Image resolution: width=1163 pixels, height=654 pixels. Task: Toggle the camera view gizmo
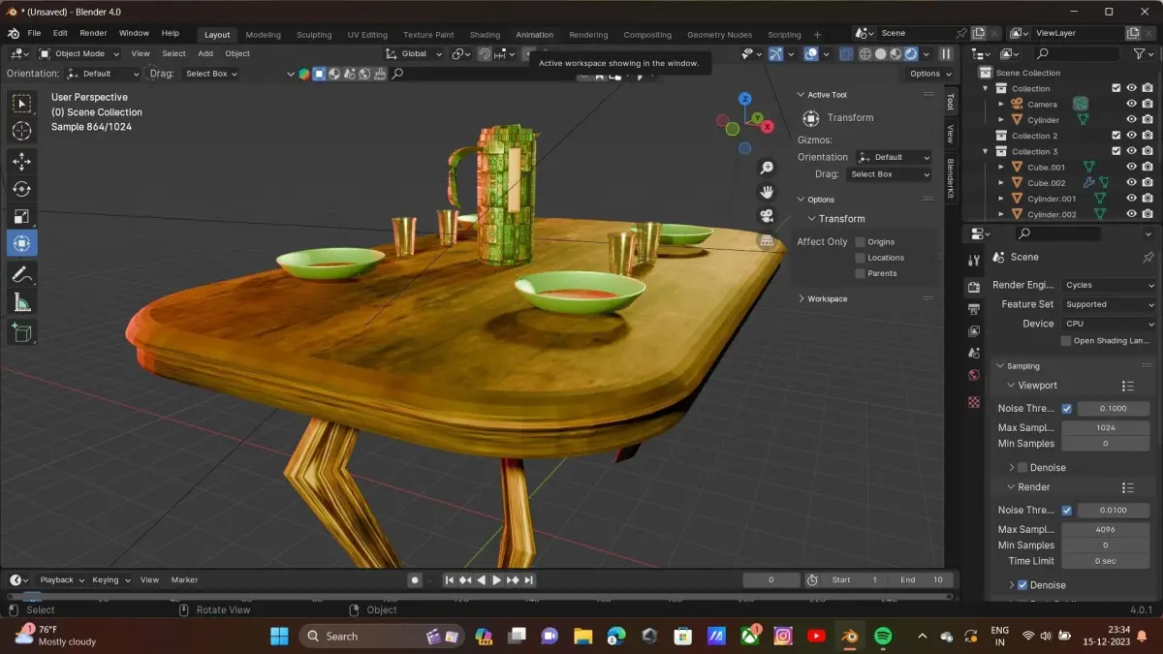coord(767,216)
